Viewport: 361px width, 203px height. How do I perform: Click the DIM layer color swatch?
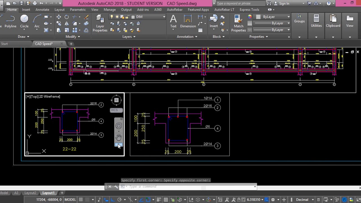tap(133, 17)
